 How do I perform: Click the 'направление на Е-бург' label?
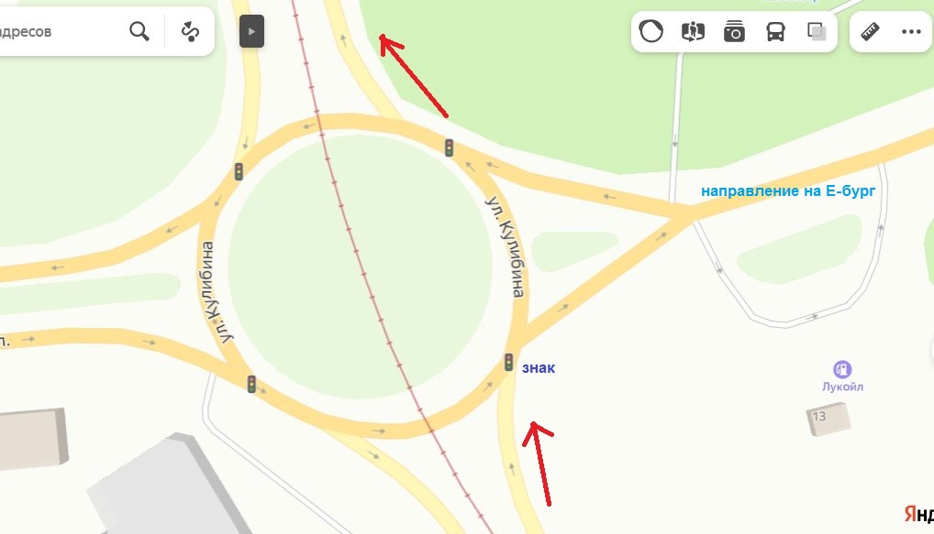pyautogui.click(x=787, y=191)
